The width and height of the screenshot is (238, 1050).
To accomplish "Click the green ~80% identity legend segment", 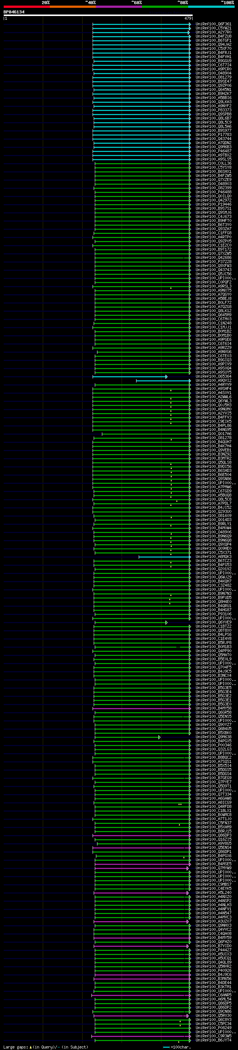I will 165,7.
